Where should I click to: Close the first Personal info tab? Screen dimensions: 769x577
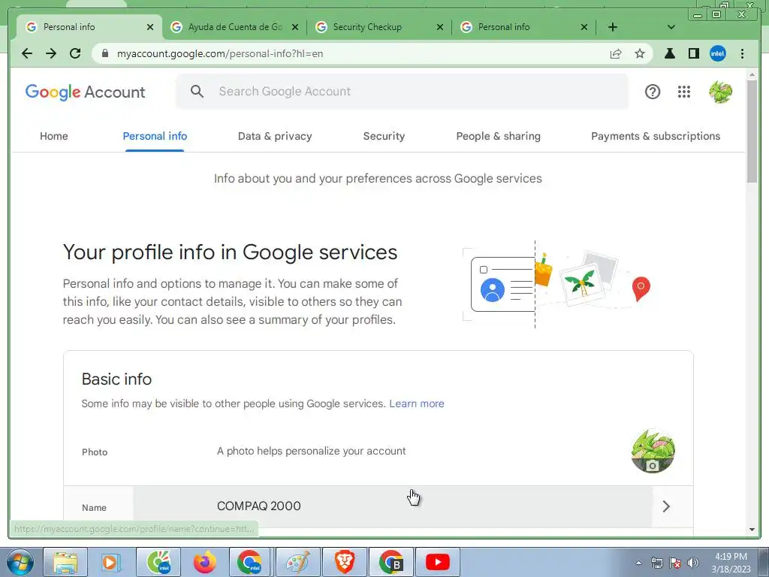[x=150, y=27]
